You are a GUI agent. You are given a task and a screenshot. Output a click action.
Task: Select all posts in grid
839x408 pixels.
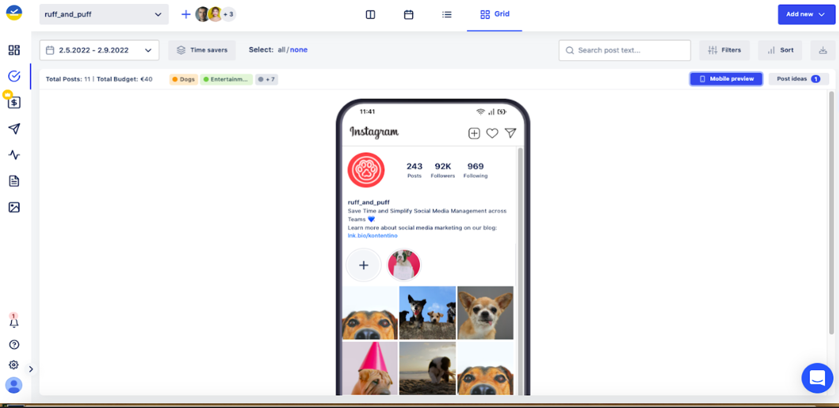pos(281,49)
